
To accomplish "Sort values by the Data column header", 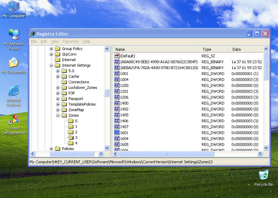I will 246,49.
